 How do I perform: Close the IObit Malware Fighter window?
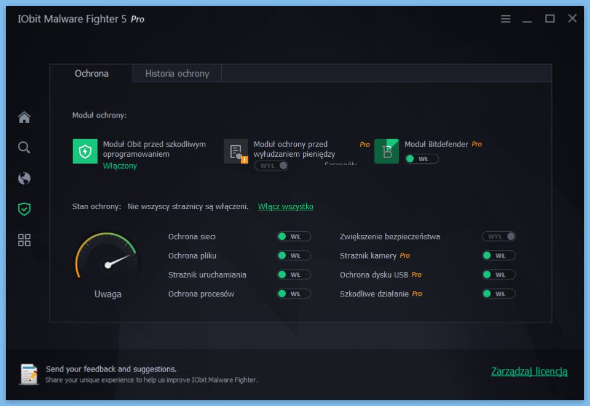point(572,18)
